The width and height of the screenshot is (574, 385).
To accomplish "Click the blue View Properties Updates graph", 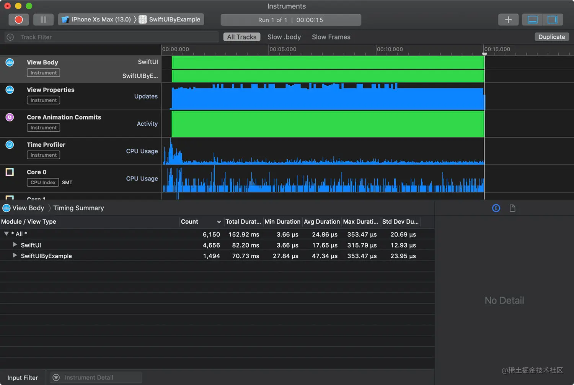I will tap(328, 98).
